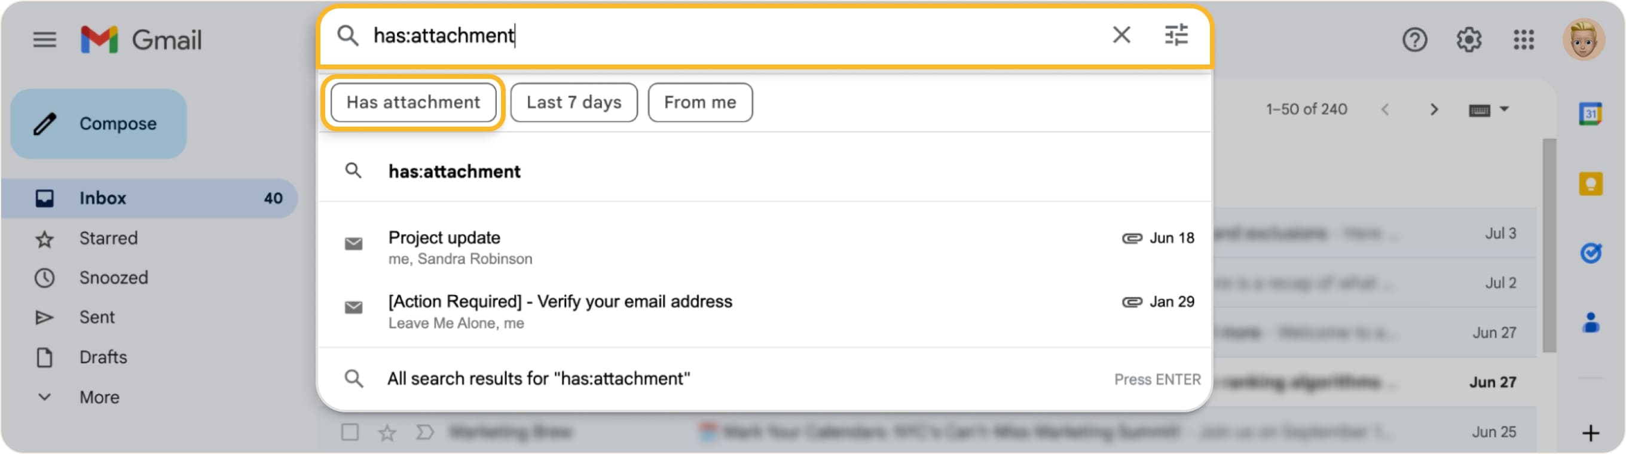Viewport: 1626px width, 454px height.
Task: Go to the Sent folder
Action: [x=97, y=317]
